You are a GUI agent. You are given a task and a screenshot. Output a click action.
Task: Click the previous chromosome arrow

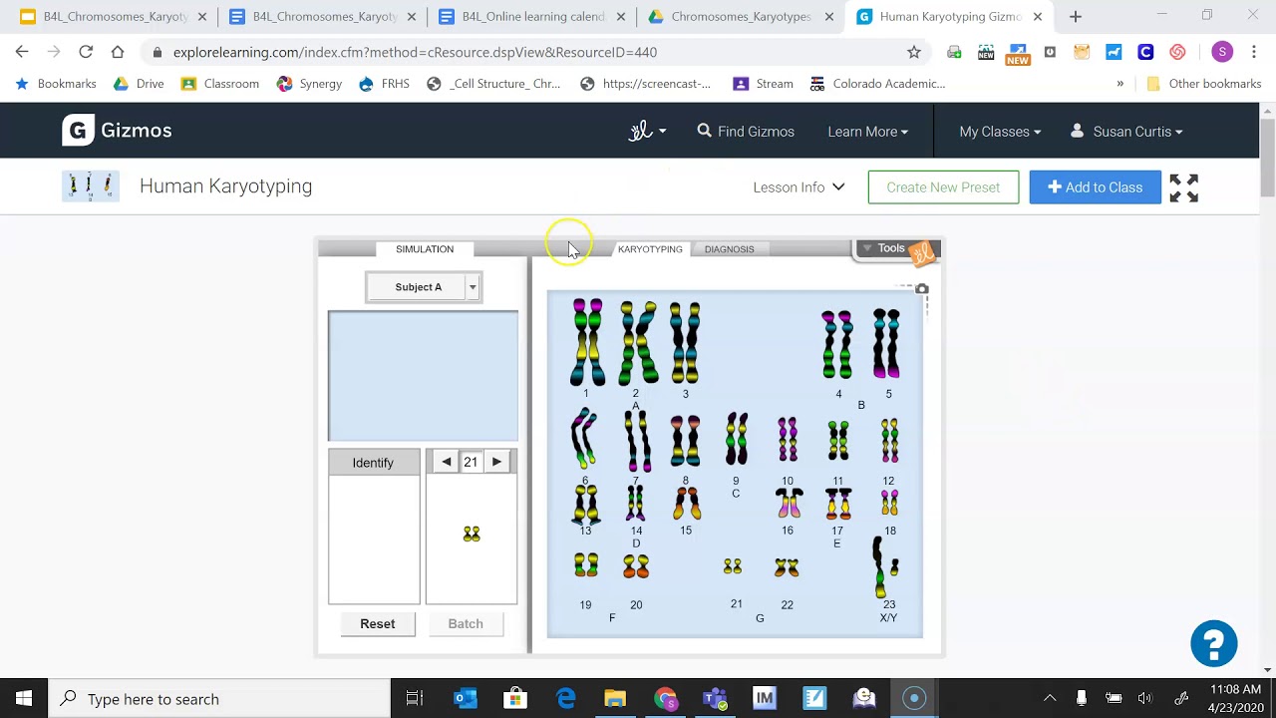(447, 462)
